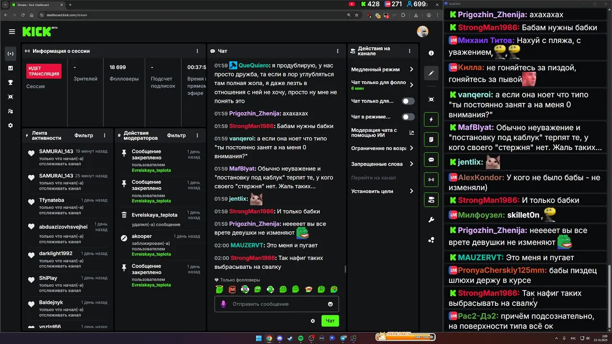Open Telegram from the Windows taskbar
The image size is (612, 344).
[343, 338]
